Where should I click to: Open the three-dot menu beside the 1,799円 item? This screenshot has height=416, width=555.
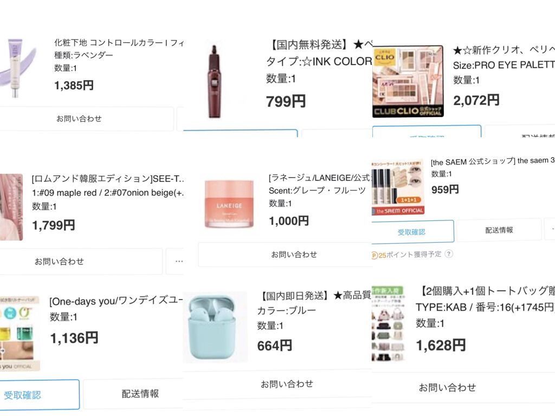click(178, 261)
